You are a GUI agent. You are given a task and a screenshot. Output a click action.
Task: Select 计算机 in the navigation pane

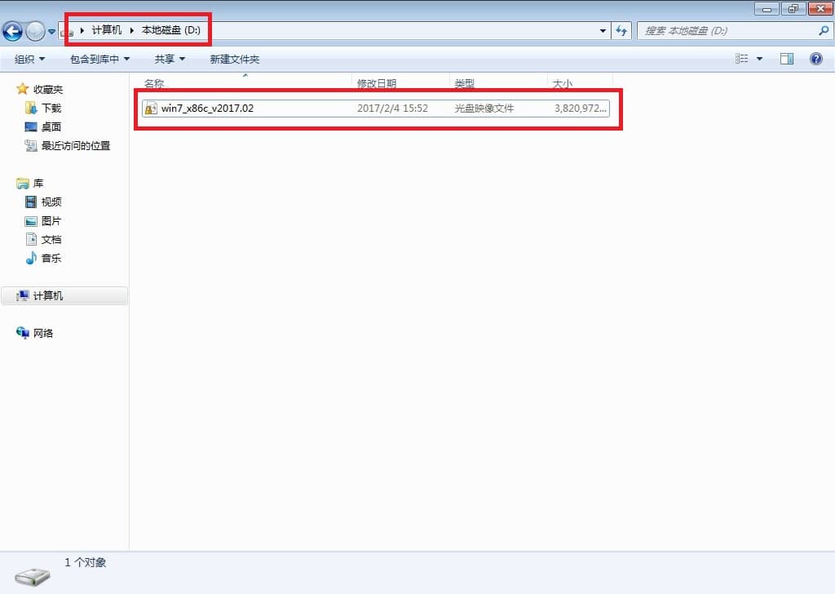[48, 295]
